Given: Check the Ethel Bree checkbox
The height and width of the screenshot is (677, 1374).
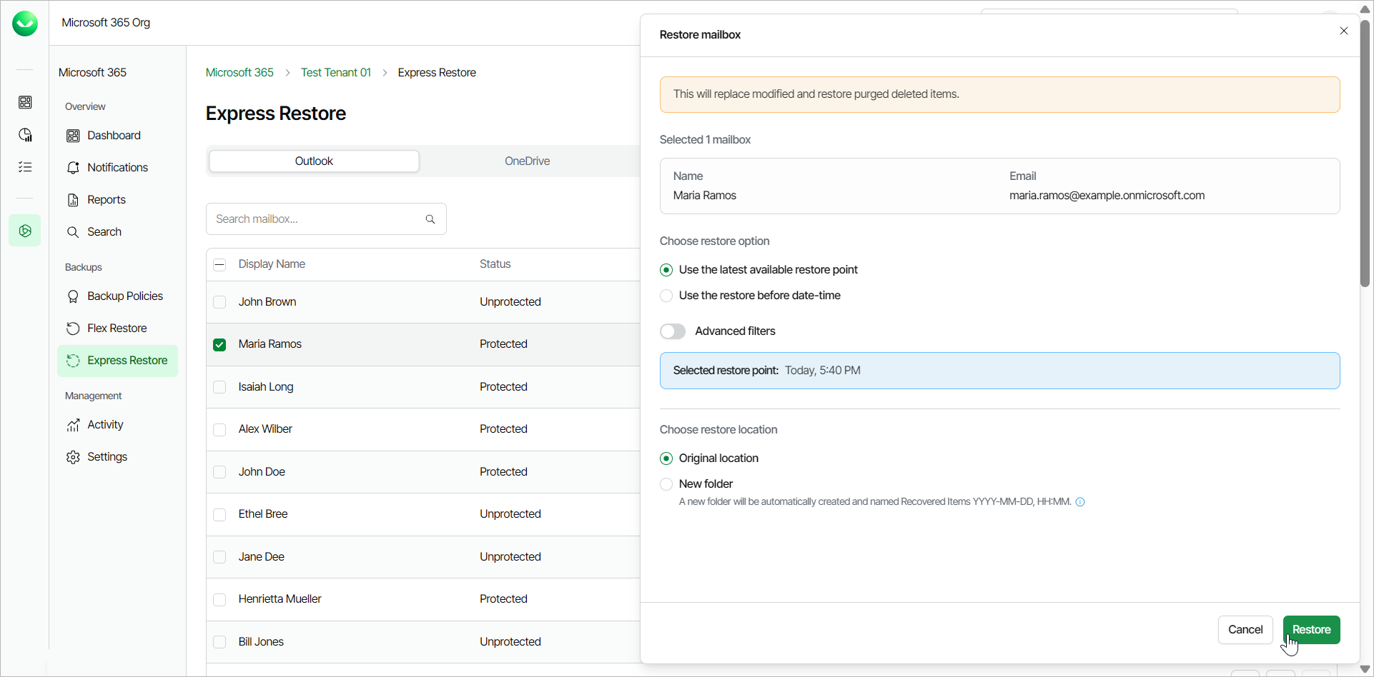Looking at the screenshot, I should pos(219,515).
